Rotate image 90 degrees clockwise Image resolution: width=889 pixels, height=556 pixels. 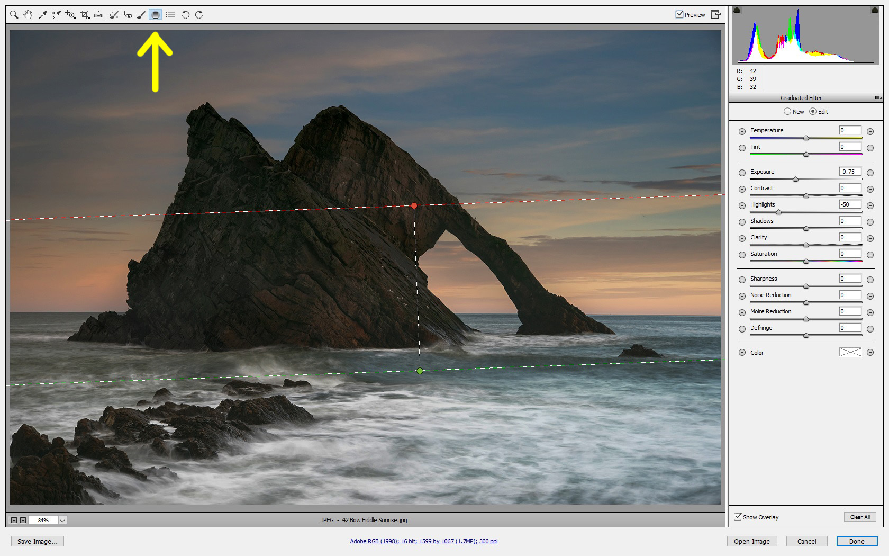(x=199, y=15)
